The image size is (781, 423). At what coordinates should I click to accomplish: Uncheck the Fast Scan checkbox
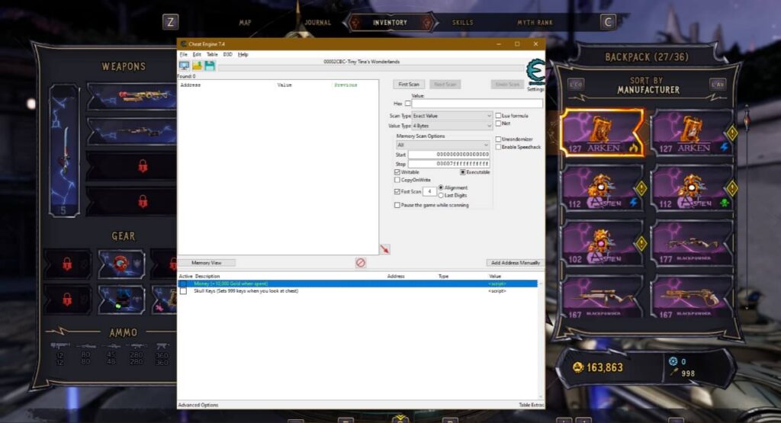[x=397, y=191]
